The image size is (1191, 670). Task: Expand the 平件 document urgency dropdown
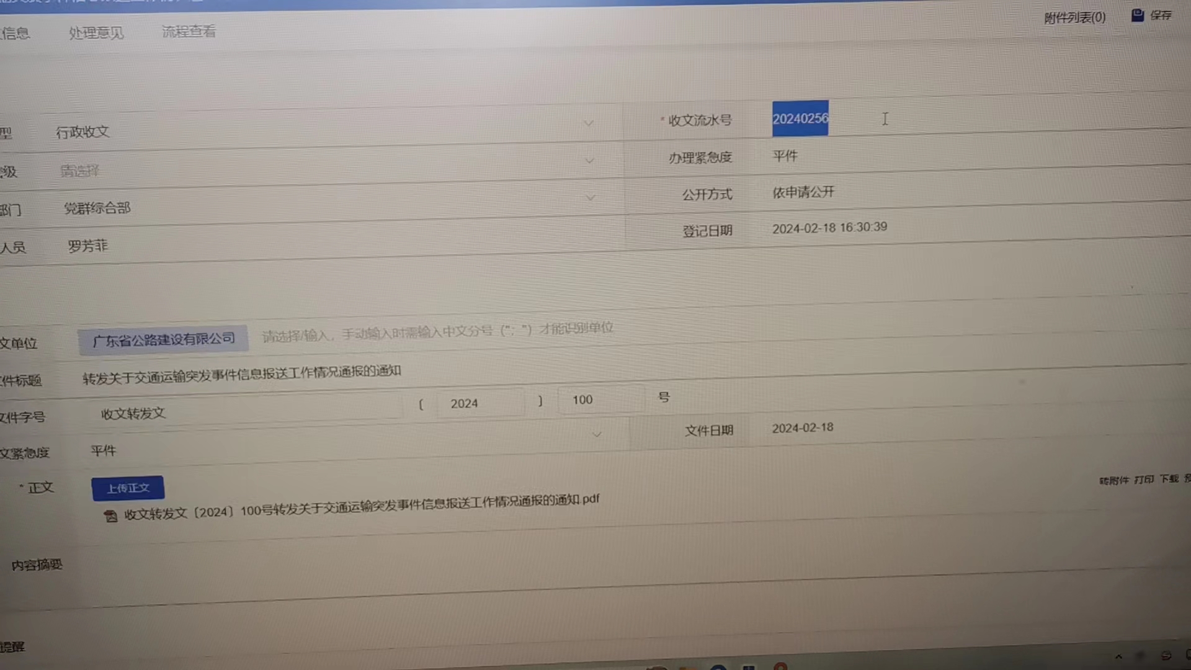click(597, 434)
